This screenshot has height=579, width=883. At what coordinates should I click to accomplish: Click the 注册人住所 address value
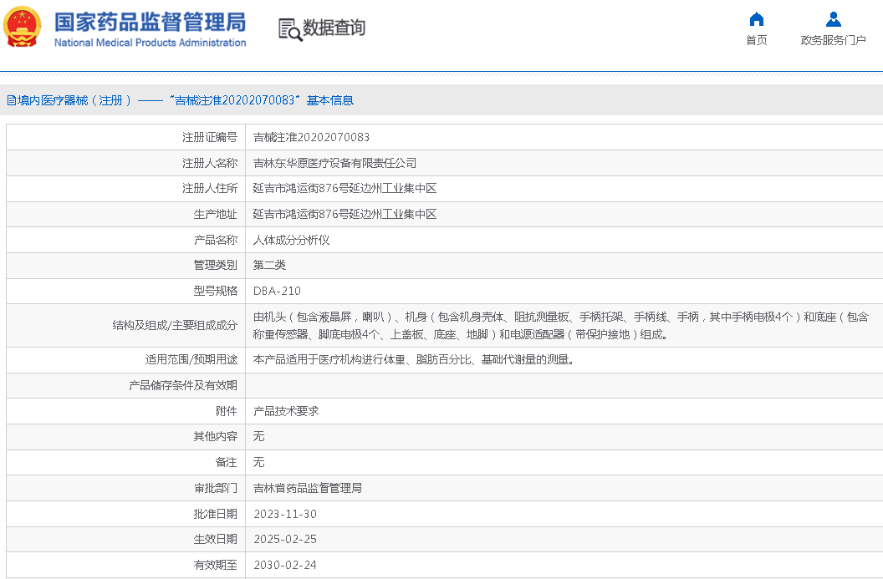point(345,189)
